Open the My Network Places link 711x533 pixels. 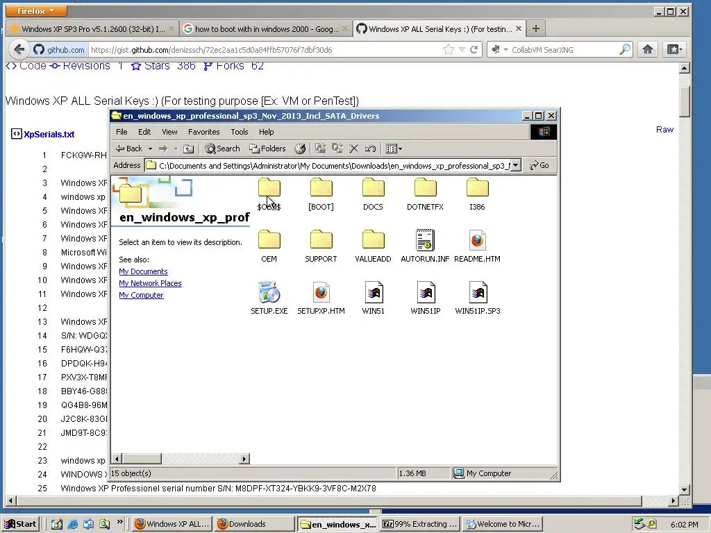point(150,283)
